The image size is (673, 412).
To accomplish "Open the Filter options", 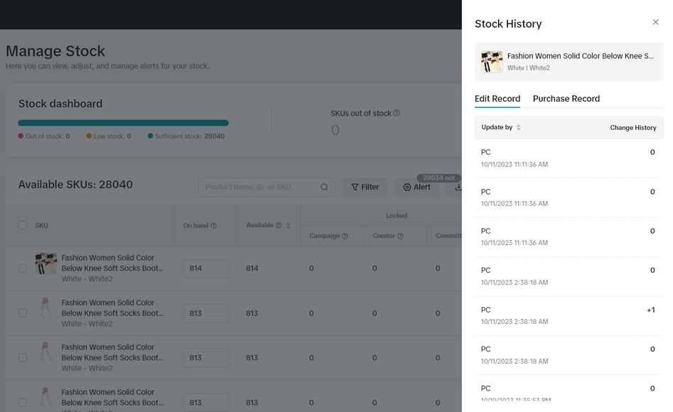I will [x=365, y=188].
